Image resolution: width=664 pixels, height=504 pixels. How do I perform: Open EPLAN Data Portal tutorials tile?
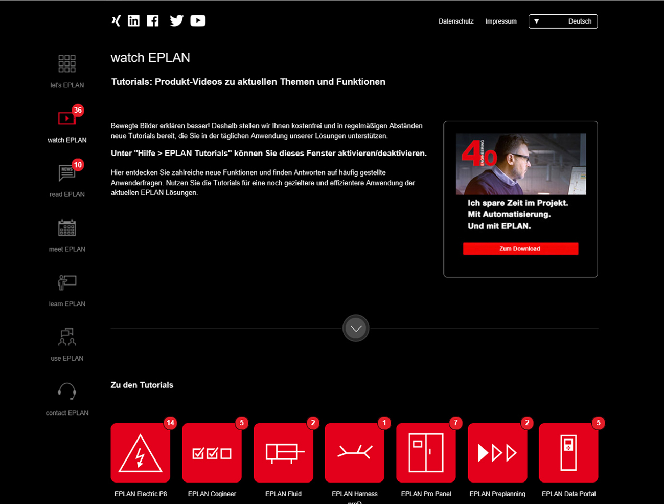569,453
